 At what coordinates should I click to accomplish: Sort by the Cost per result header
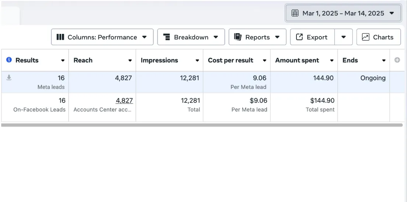tap(230, 60)
